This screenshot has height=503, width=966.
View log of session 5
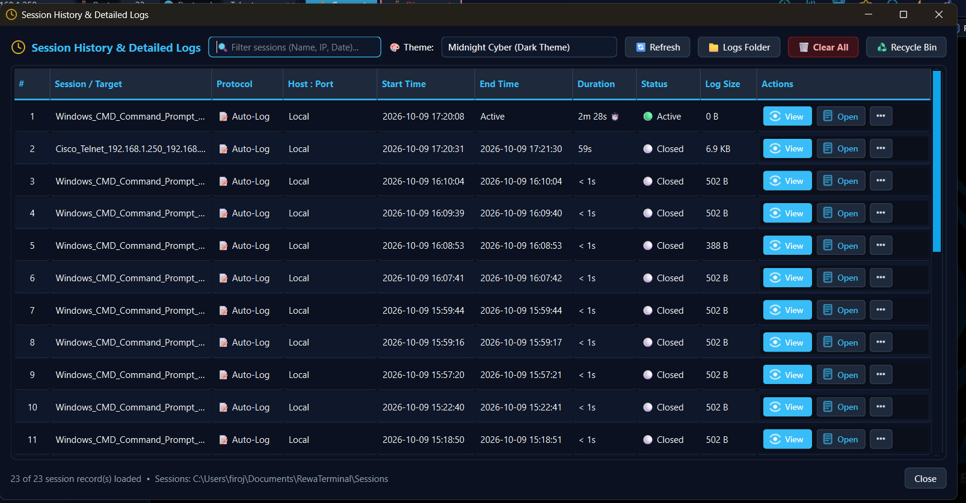pyautogui.click(x=787, y=245)
